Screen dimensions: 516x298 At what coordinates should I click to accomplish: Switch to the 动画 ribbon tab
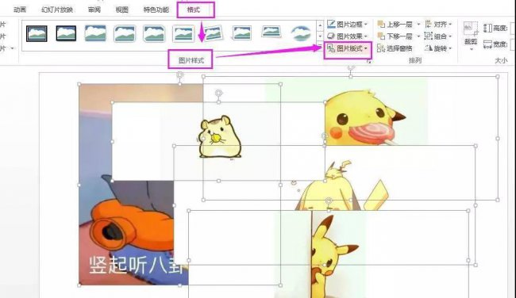tap(20, 10)
